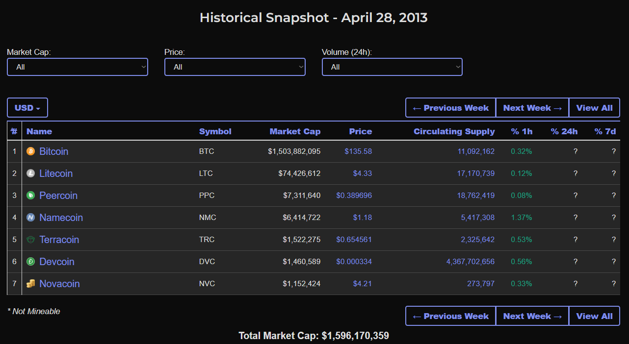Click the Novacoin gold coins icon

click(30, 284)
